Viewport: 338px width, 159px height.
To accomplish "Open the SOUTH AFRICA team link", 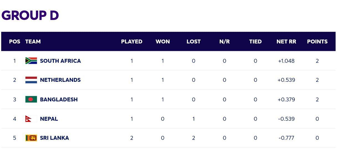I will 60,61.
